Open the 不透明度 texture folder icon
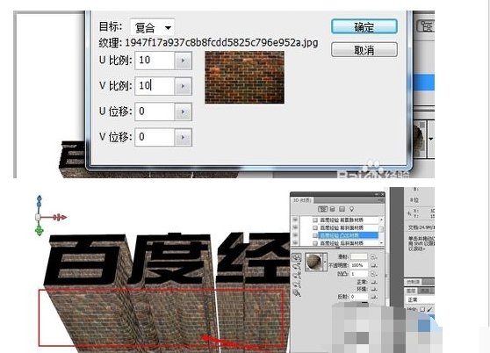 373,265
